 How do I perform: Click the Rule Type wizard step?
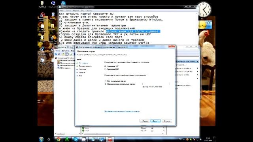coord(83,63)
